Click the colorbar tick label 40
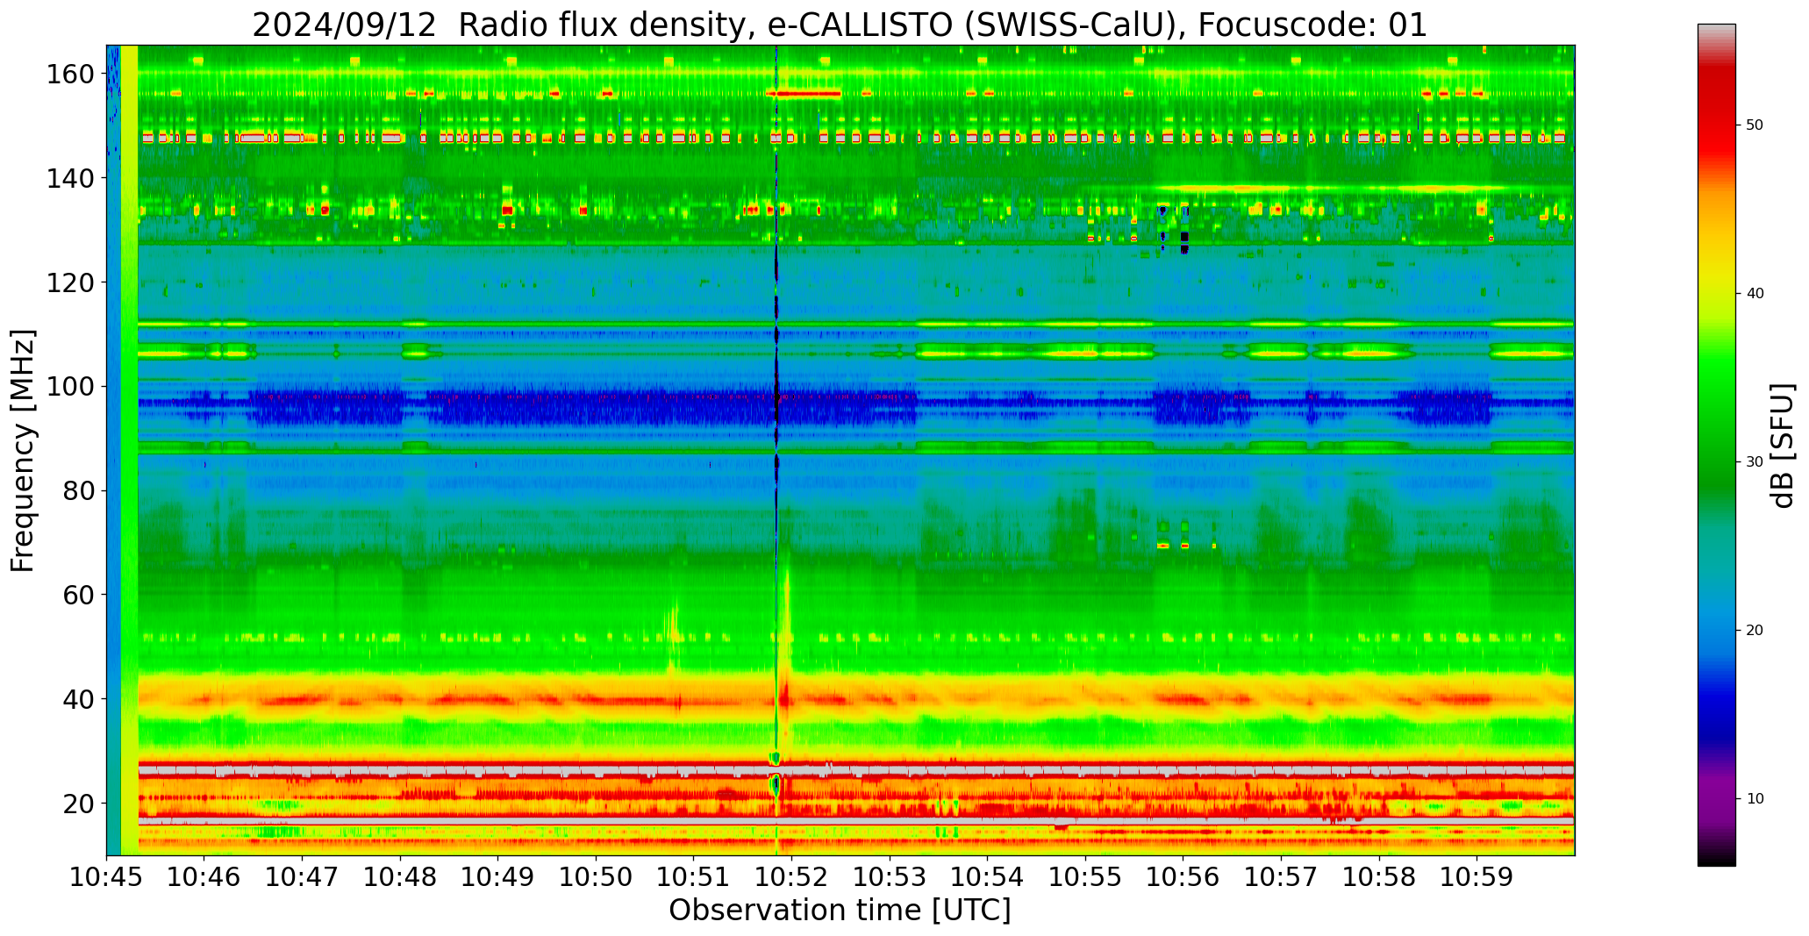This screenshot has width=1809, height=936. coord(1755,294)
